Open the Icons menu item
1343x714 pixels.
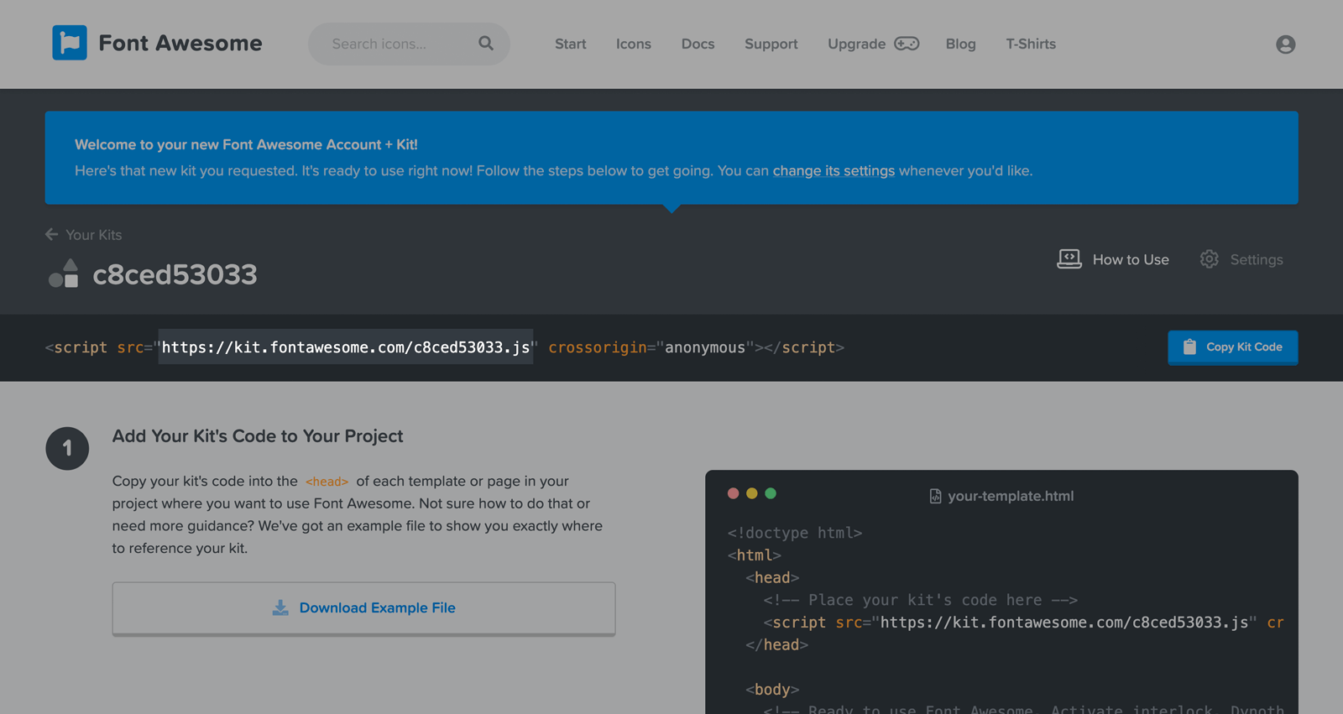point(634,44)
